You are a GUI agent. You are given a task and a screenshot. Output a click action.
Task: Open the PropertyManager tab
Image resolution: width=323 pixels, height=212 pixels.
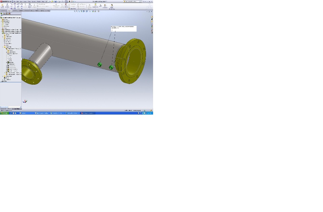pyautogui.click(x=4, y=13)
